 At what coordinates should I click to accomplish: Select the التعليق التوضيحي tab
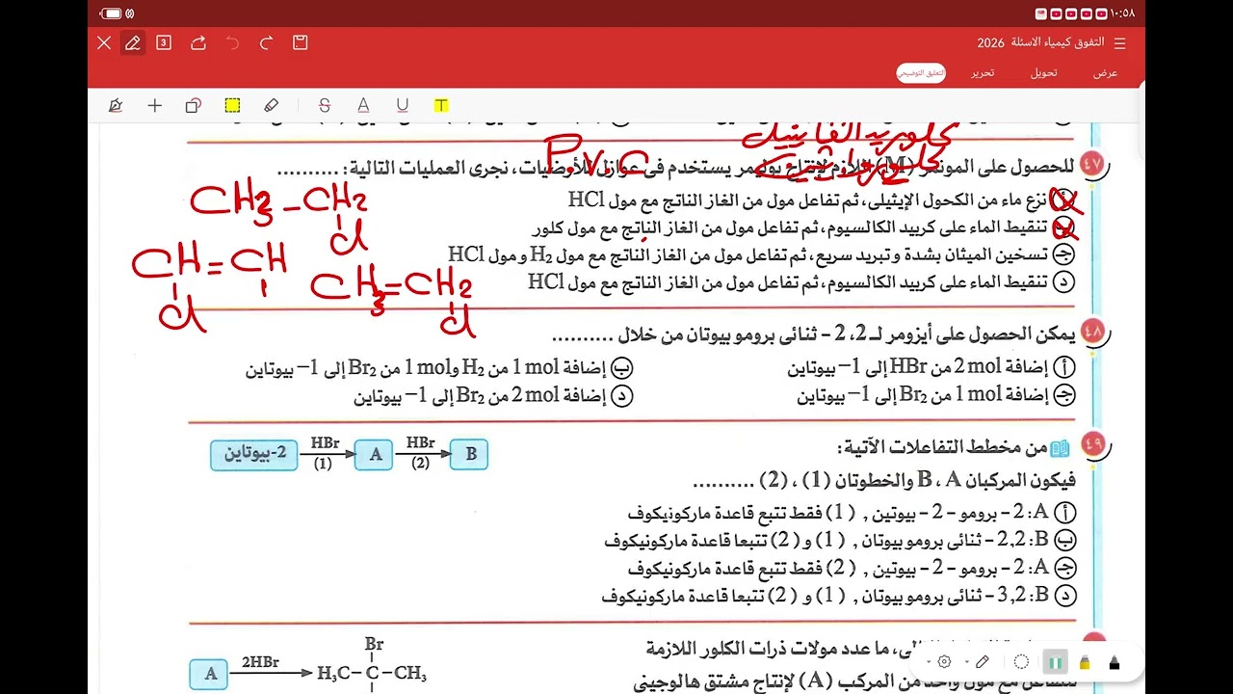(921, 73)
